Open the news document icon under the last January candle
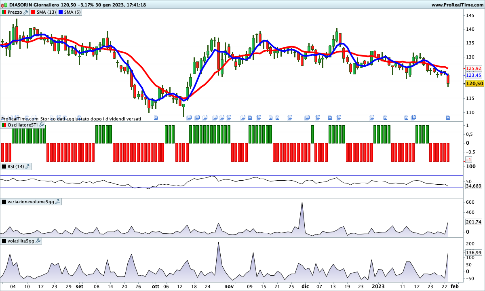Image resolution: width=485 pixels, height=291 pixels. (448, 118)
